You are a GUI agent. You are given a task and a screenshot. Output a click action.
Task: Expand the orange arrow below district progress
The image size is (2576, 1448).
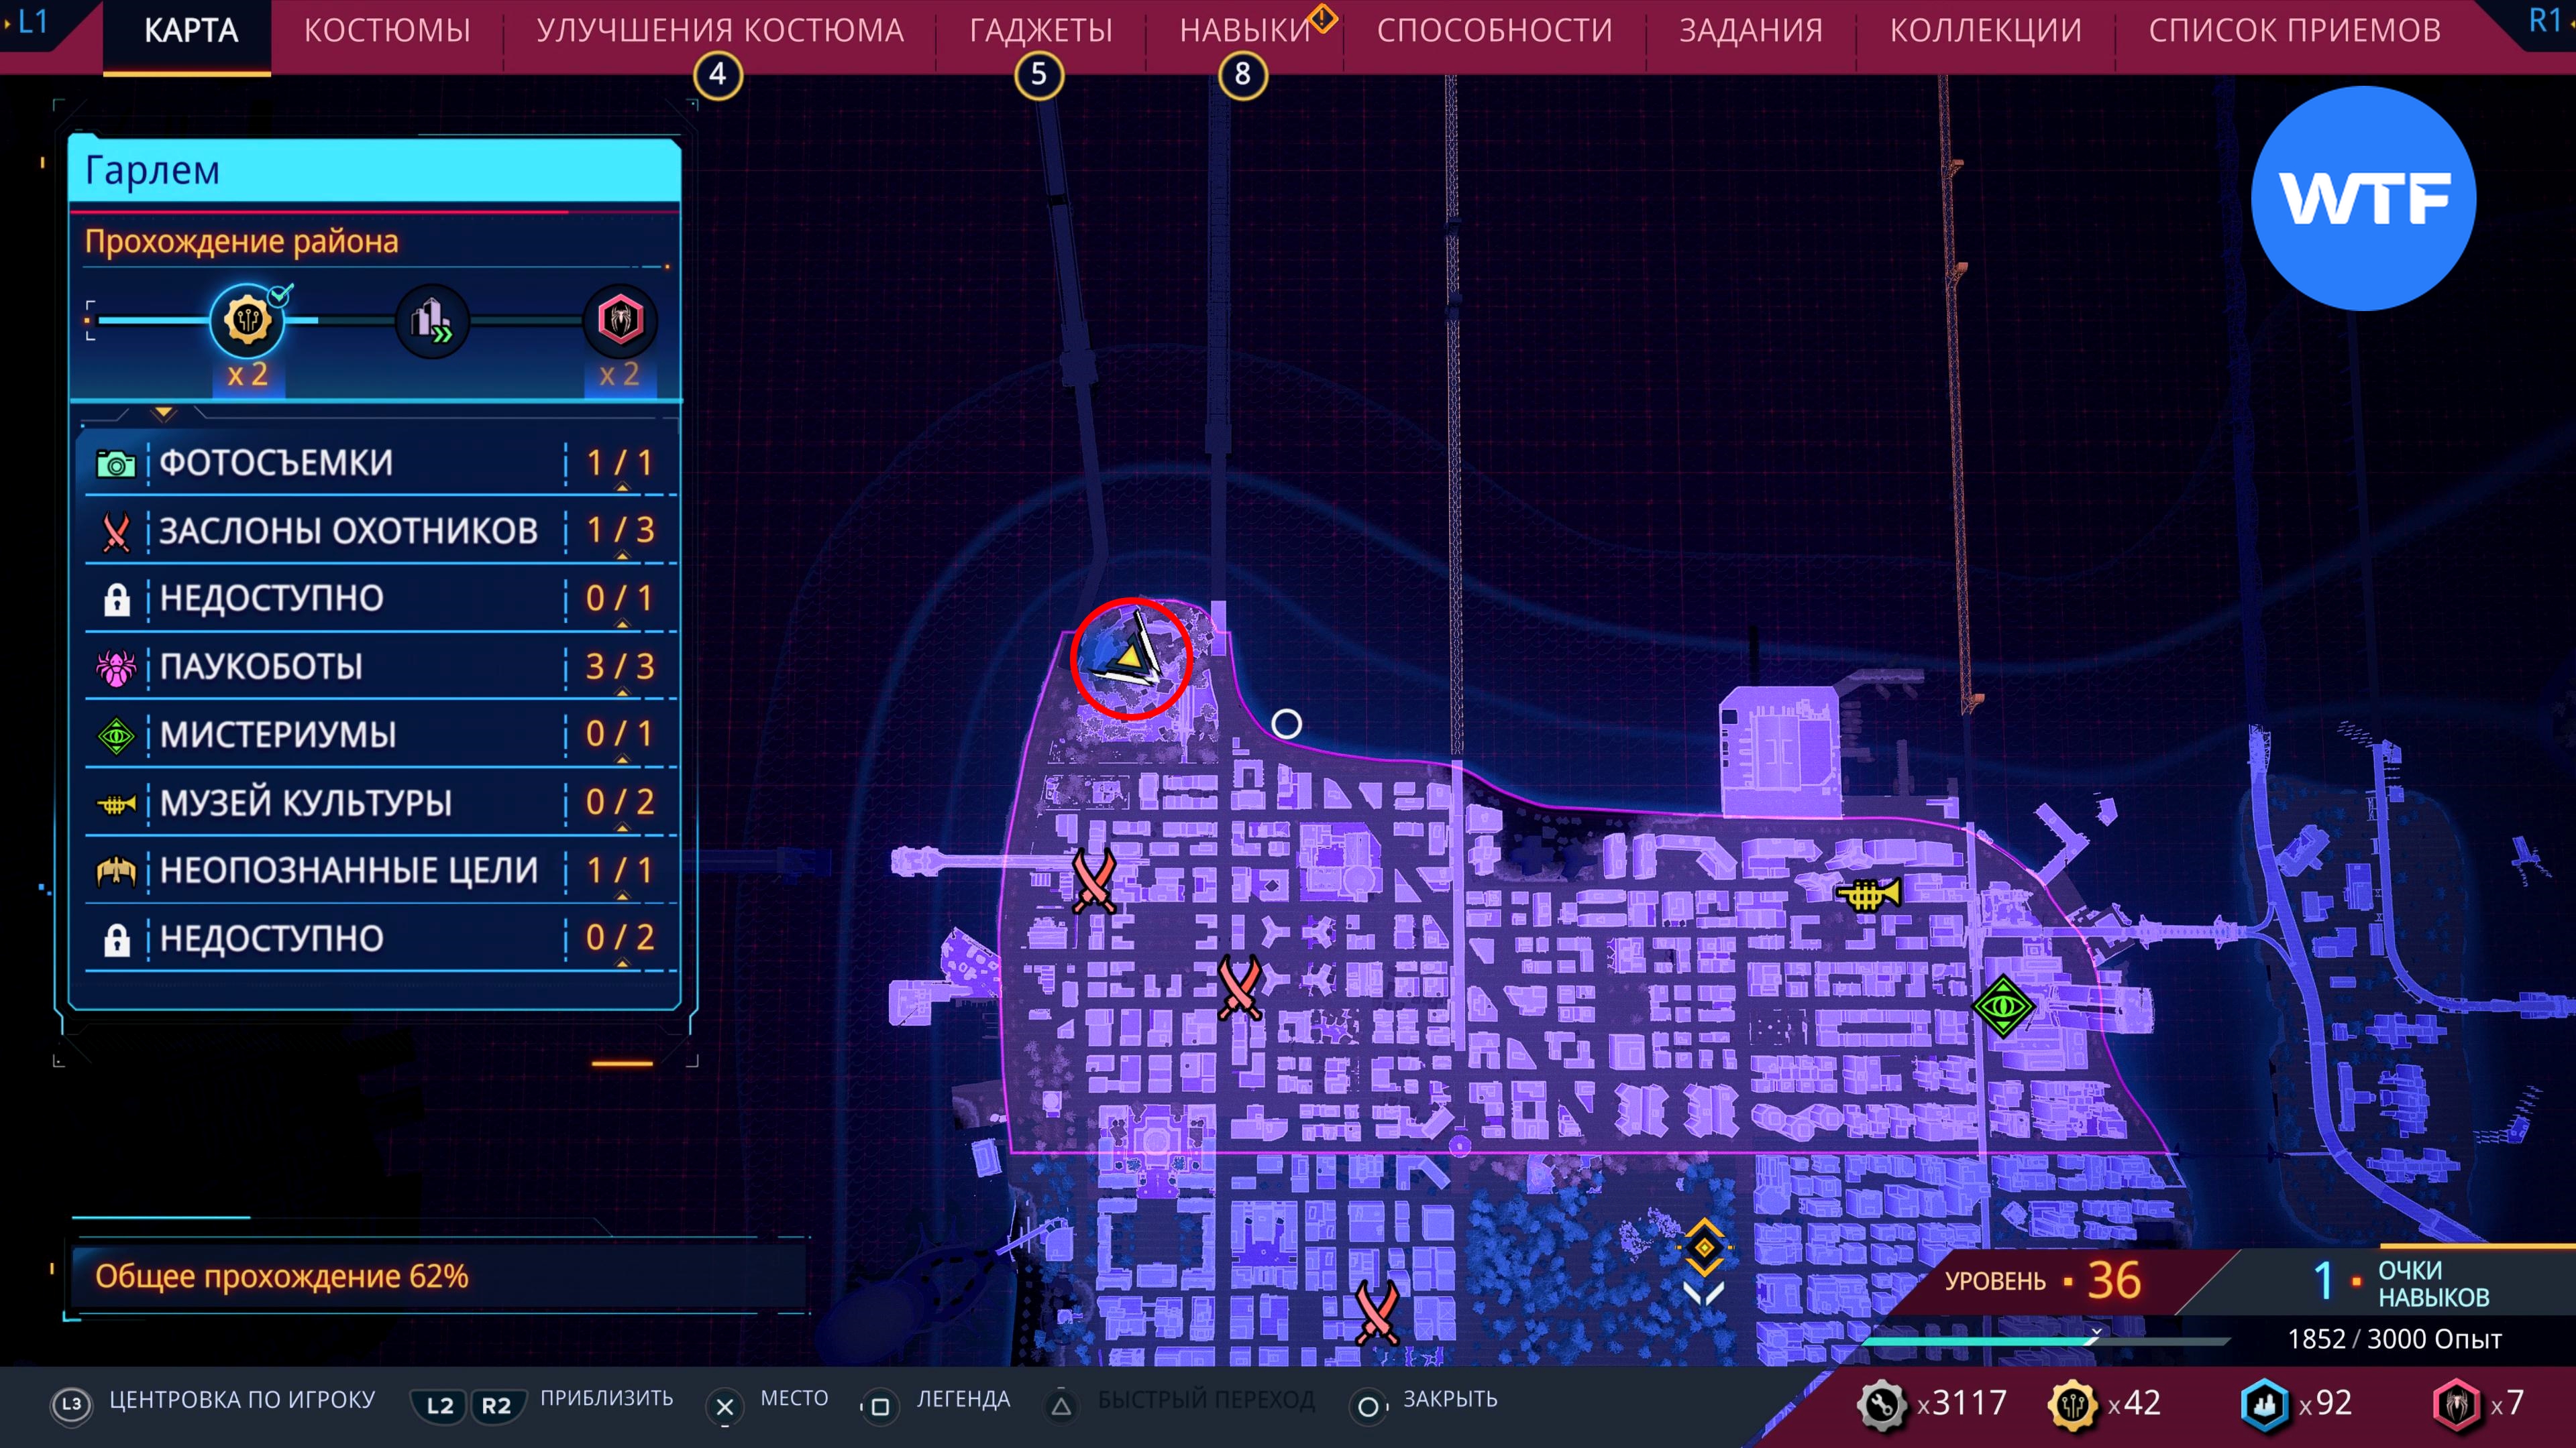click(164, 412)
